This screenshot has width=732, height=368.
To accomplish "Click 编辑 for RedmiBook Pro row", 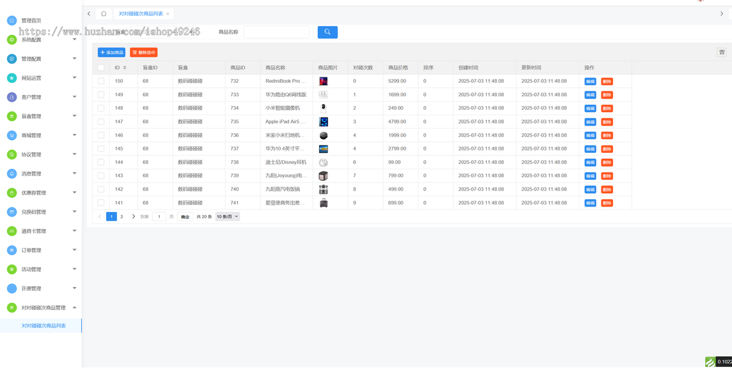I will (590, 81).
